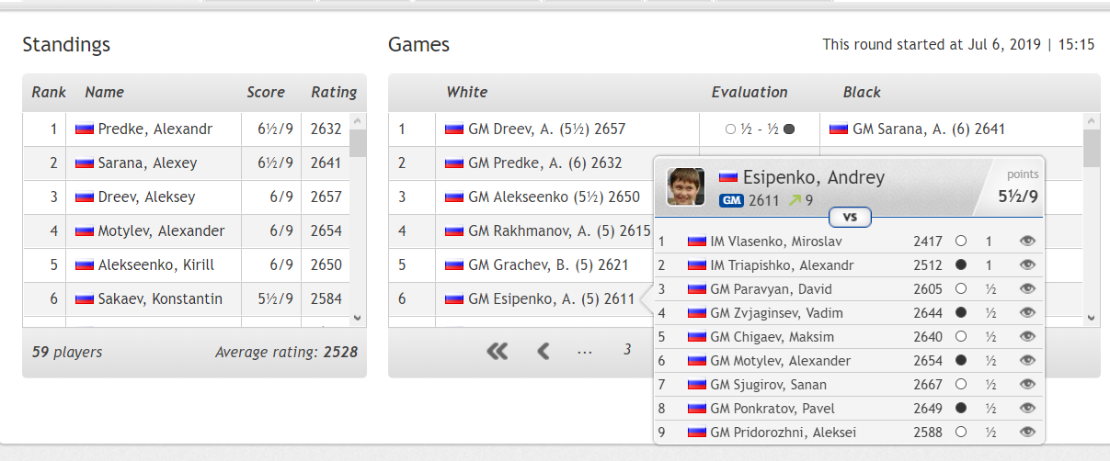Click eye icon next to Pridorozhni, Aleksei
The height and width of the screenshot is (461, 1110).
[1028, 433]
